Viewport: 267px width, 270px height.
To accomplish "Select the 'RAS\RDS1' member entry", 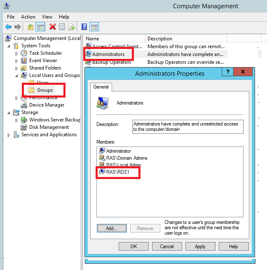I will pyautogui.click(x=117, y=172).
